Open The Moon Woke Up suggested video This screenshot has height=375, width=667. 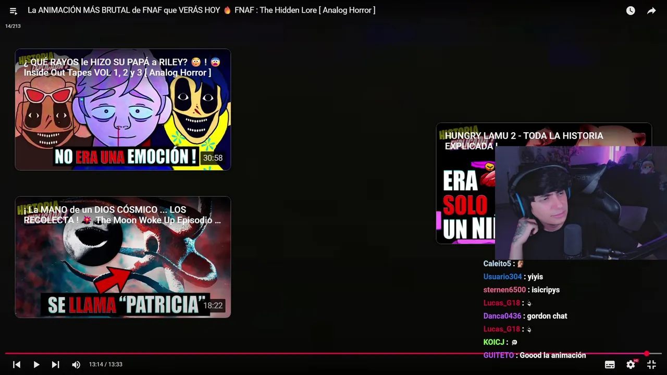pos(123,257)
